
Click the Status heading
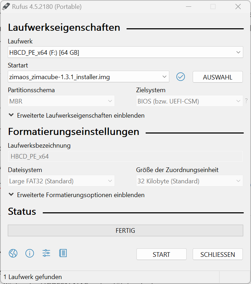click(x=22, y=211)
